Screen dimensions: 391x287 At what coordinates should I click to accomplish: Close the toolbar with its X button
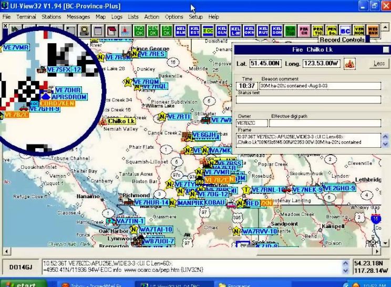point(5,26)
